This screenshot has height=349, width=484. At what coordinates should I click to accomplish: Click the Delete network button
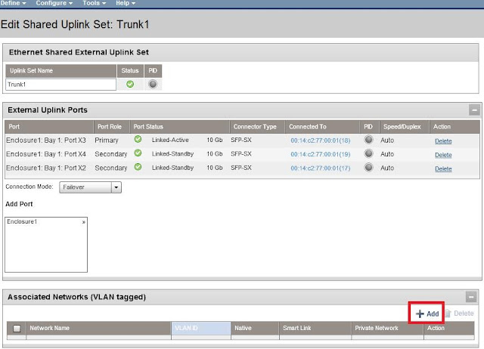(x=459, y=313)
